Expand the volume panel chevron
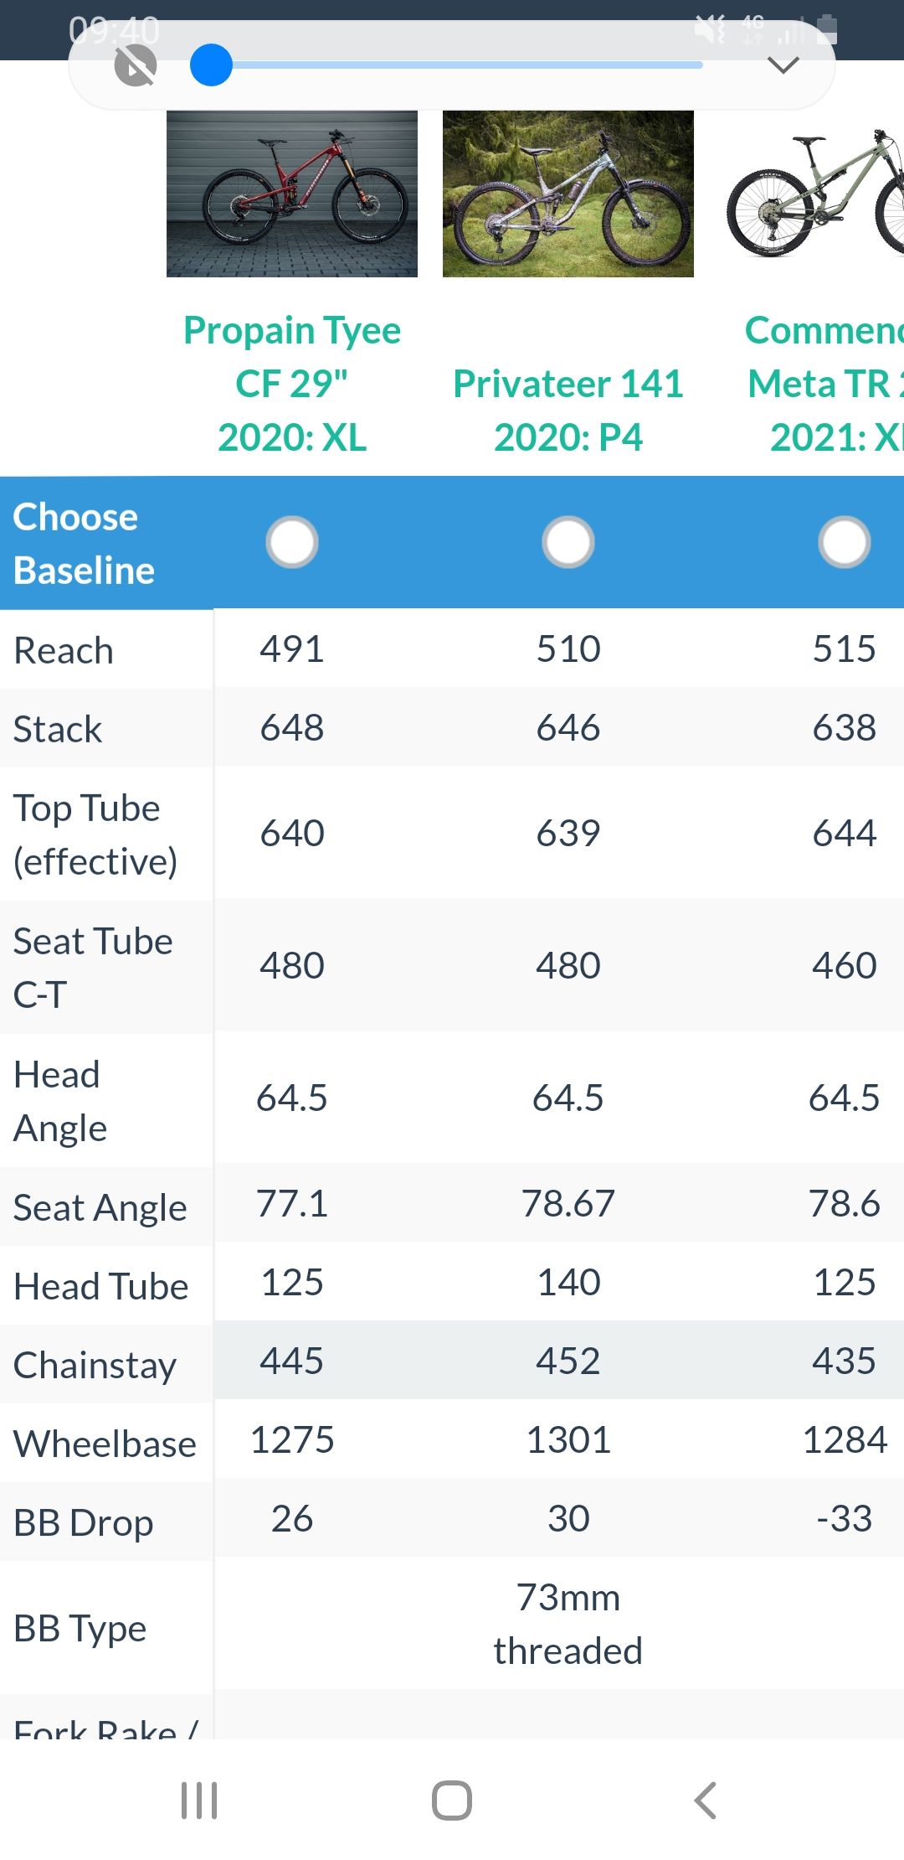The height and width of the screenshot is (1860, 904). pyautogui.click(x=783, y=65)
